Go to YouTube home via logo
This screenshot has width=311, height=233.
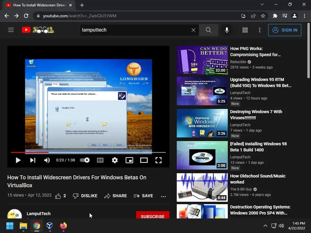click(x=38, y=30)
